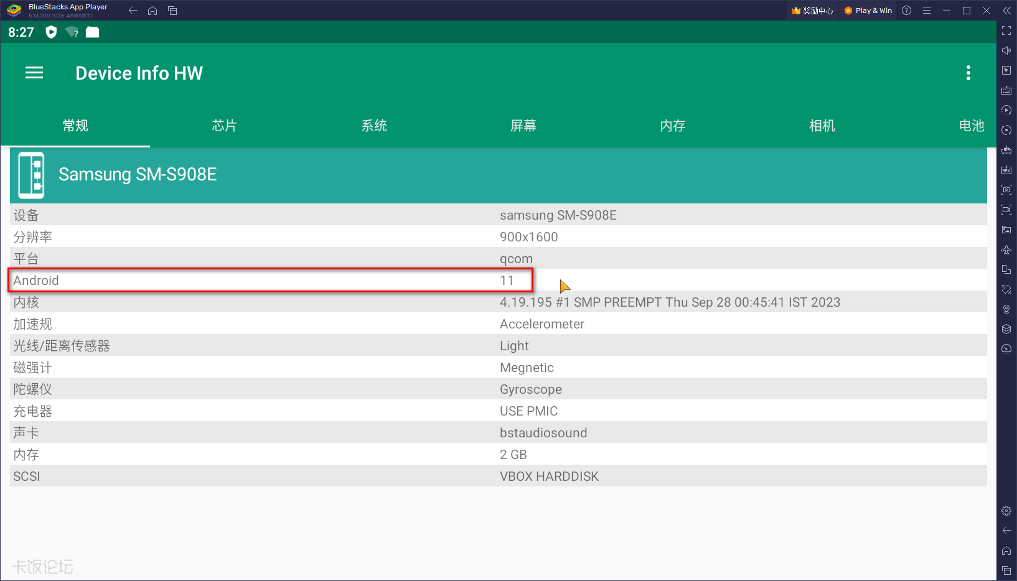
Task: Click the 900x1600 resolution value
Action: [x=529, y=237]
